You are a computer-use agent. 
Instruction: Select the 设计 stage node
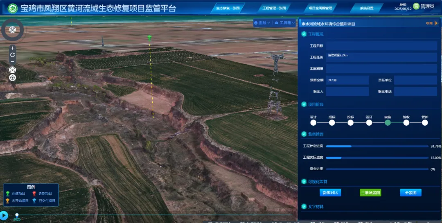pos(313,122)
